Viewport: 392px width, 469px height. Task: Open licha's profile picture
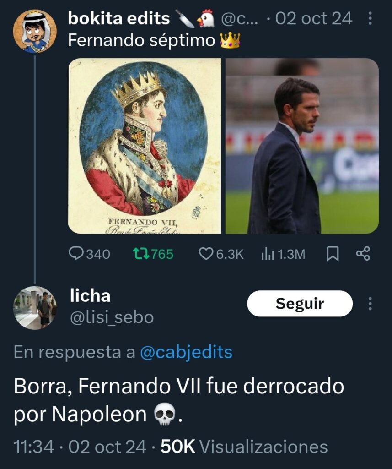pos(35,308)
